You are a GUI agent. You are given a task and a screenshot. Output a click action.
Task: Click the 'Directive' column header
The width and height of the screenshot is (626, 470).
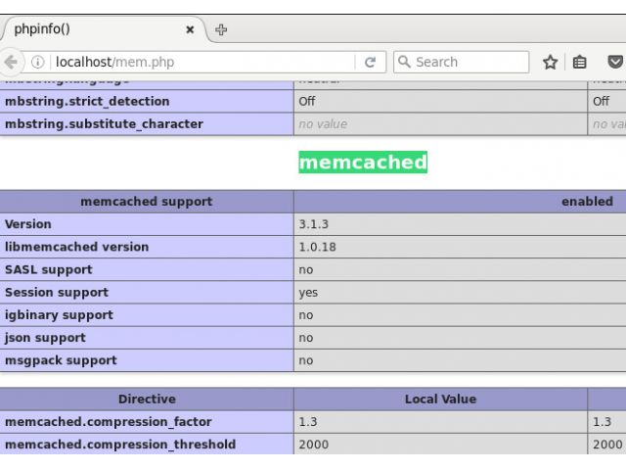[x=147, y=399]
